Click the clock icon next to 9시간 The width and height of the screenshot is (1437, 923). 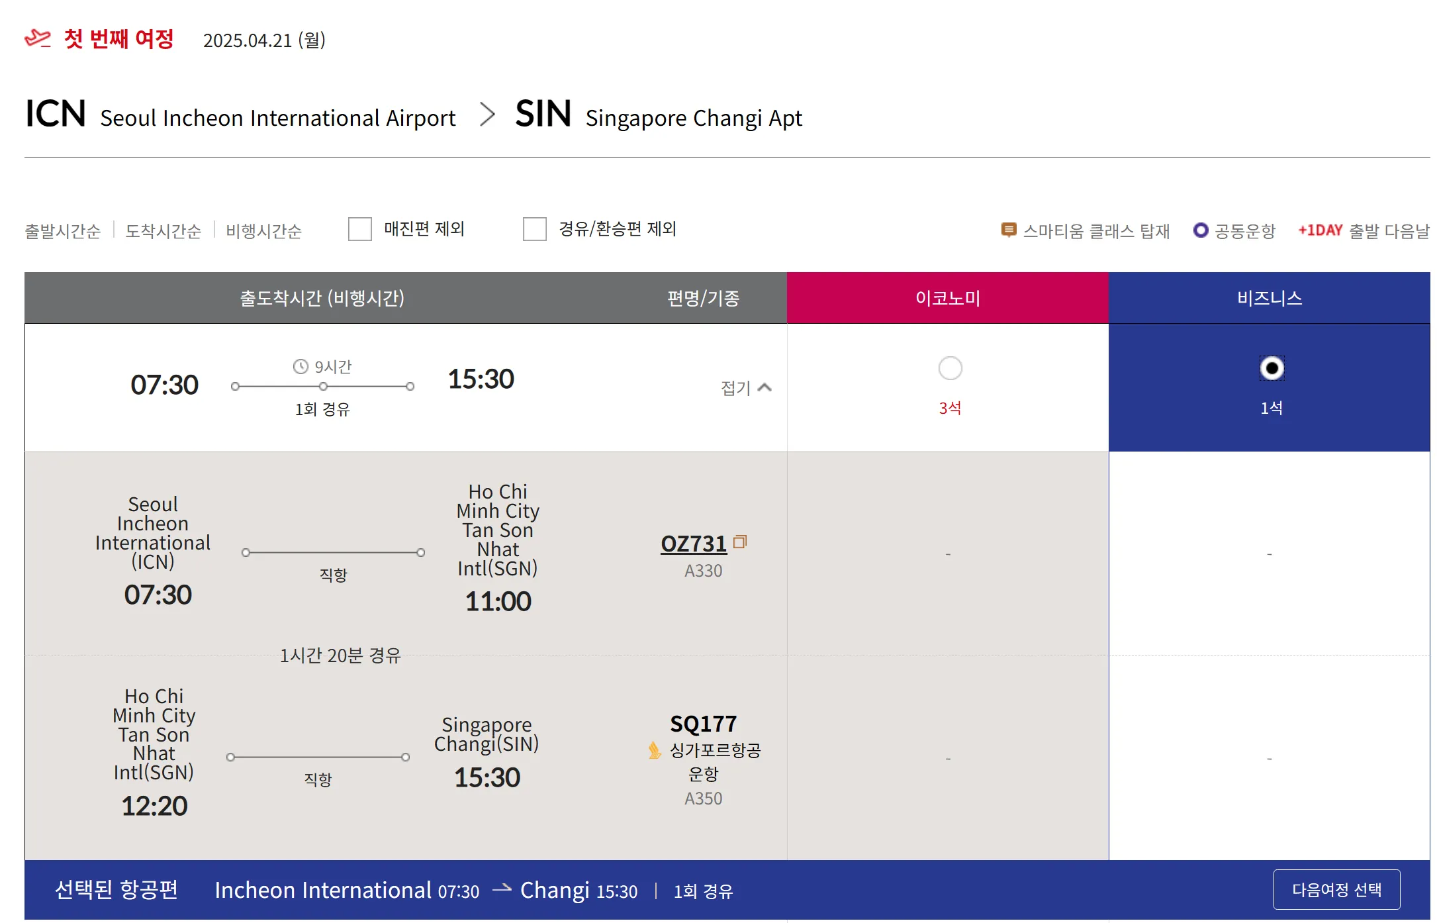point(301,366)
